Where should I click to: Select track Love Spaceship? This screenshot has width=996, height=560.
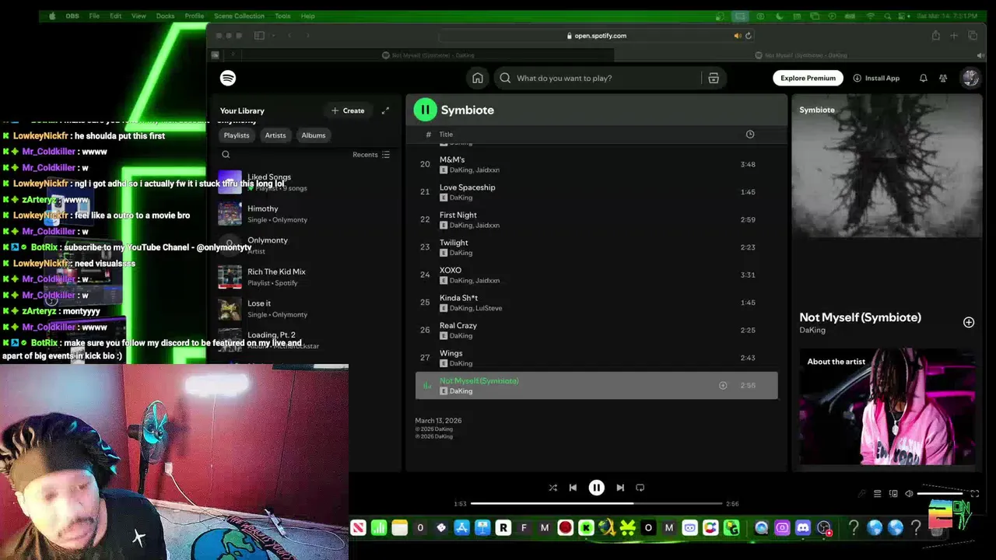[597, 192]
